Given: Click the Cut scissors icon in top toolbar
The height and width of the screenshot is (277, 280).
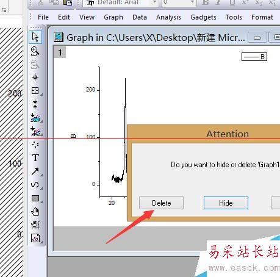Looking at the screenshot, I should [x=40, y=2].
